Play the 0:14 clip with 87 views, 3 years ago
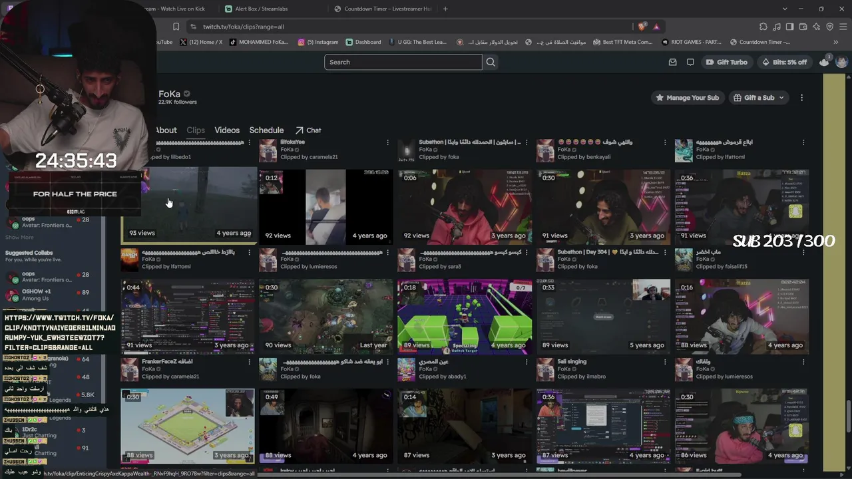Image resolution: width=852 pixels, height=479 pixels. click(465, 426)
